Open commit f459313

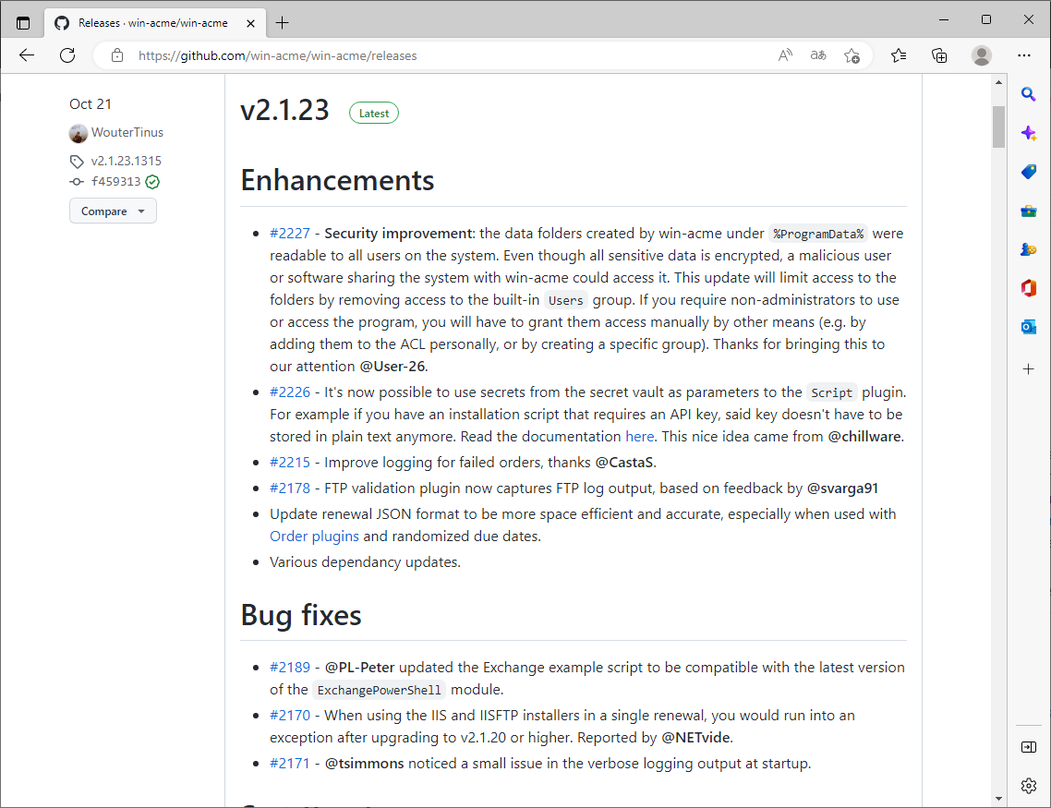pos(116,182)
